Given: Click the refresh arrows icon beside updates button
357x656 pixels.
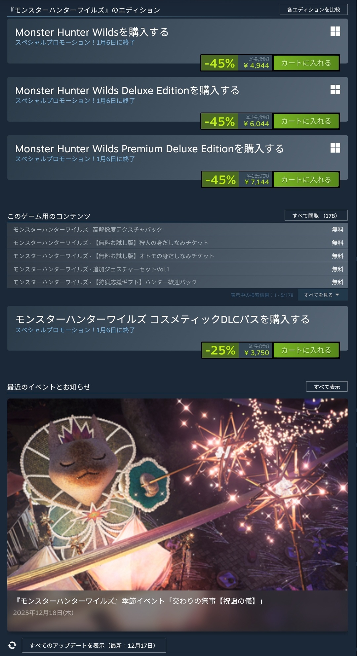Looking at the screenshot, I should (12, 645).
